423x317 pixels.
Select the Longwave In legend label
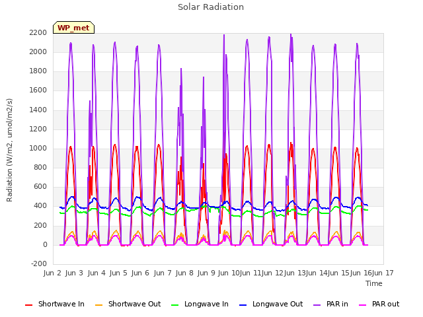[x=206, y=304]
